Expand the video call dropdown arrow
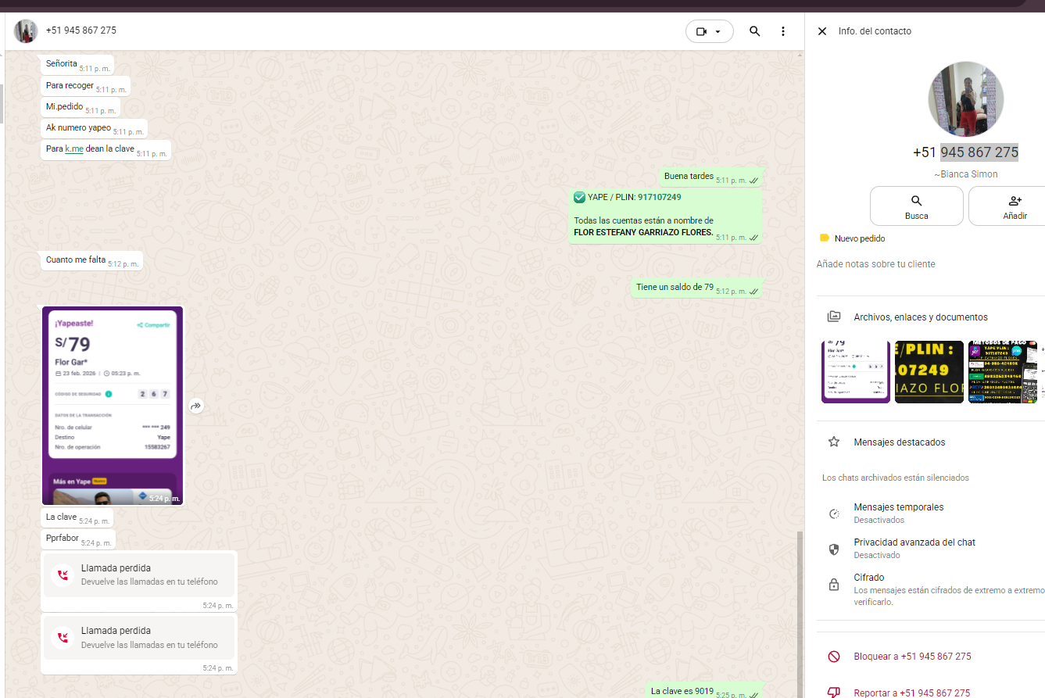Screen dimensions: 1045x698 718,32
